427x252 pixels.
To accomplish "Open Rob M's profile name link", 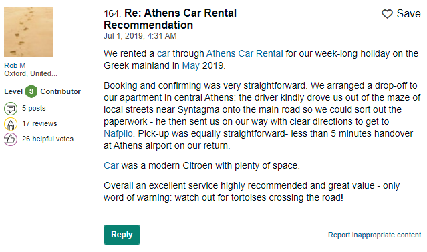I will tap(15, 65).
